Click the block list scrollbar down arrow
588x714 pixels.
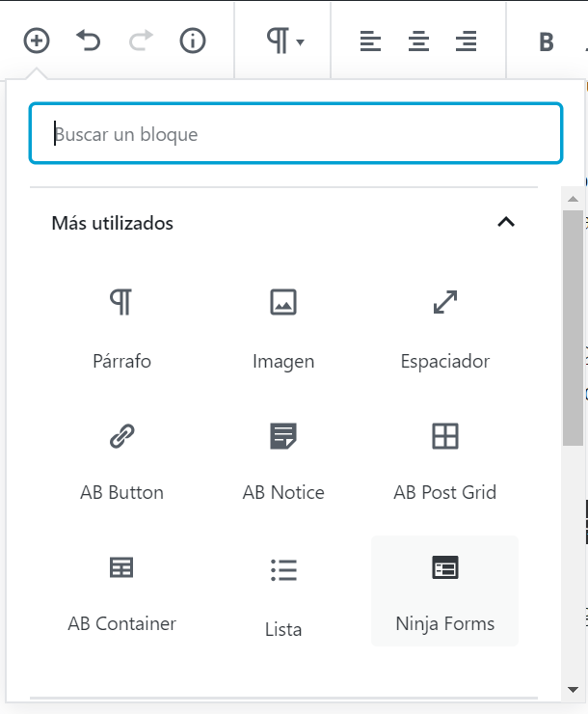[x=573, y=689]
